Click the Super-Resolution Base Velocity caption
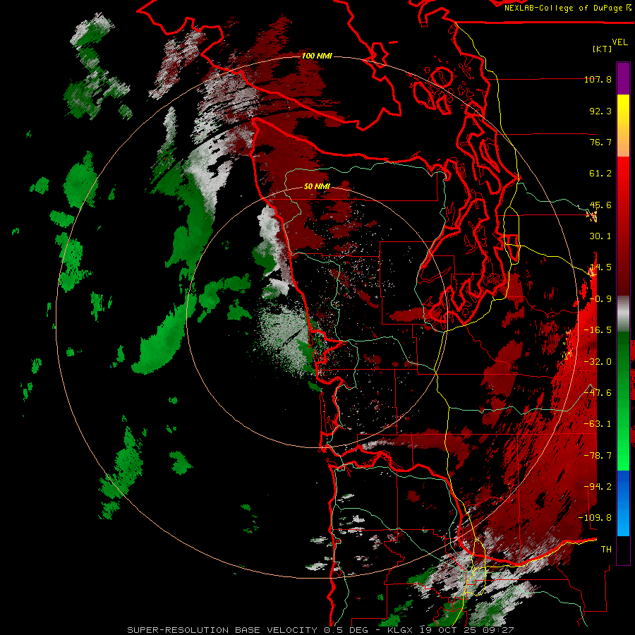Viewport: 635px width, 635px height. tap(320, 630)
